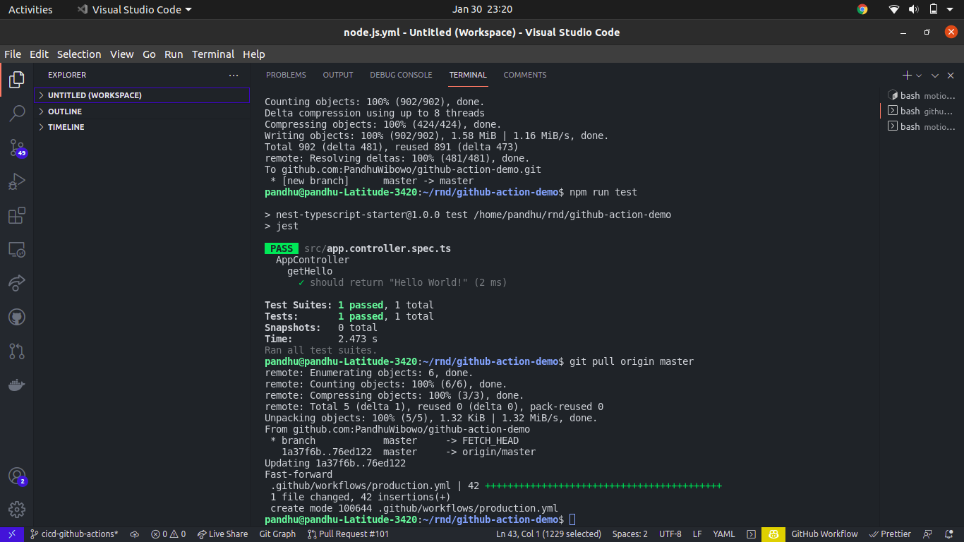This screenshot has height=542, width=964.
Task: Open the Docker view icon
Action: 16,385
